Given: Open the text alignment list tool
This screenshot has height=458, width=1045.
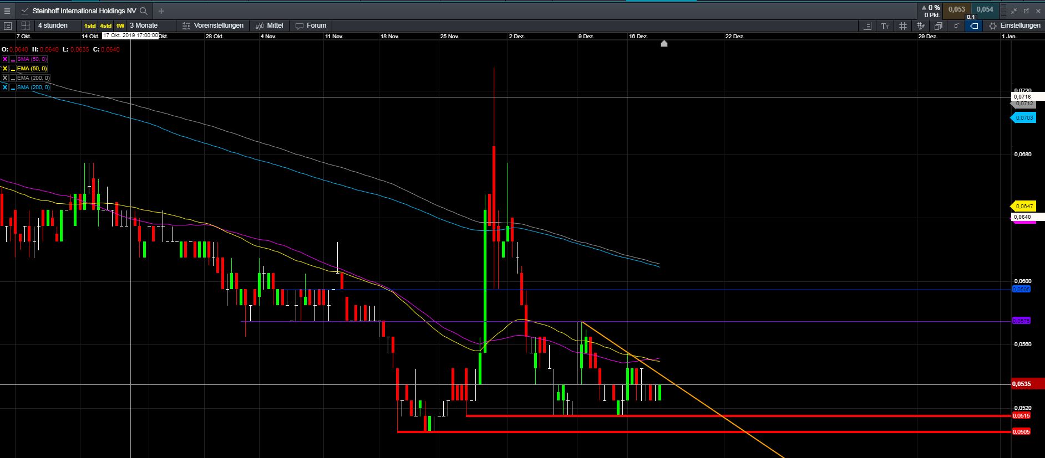Looking at the screenshot, I should click(x=868, y=26).
